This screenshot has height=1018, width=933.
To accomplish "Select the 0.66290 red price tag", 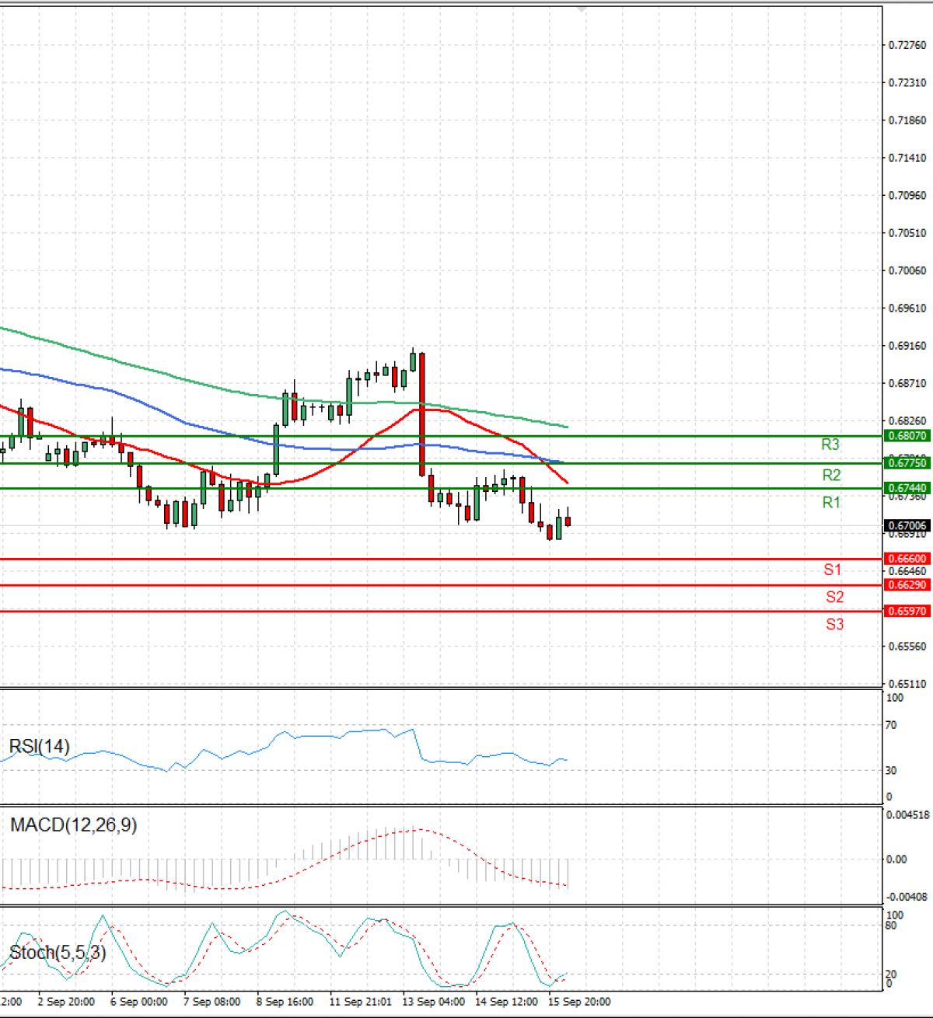I will (x=907, y=585).
